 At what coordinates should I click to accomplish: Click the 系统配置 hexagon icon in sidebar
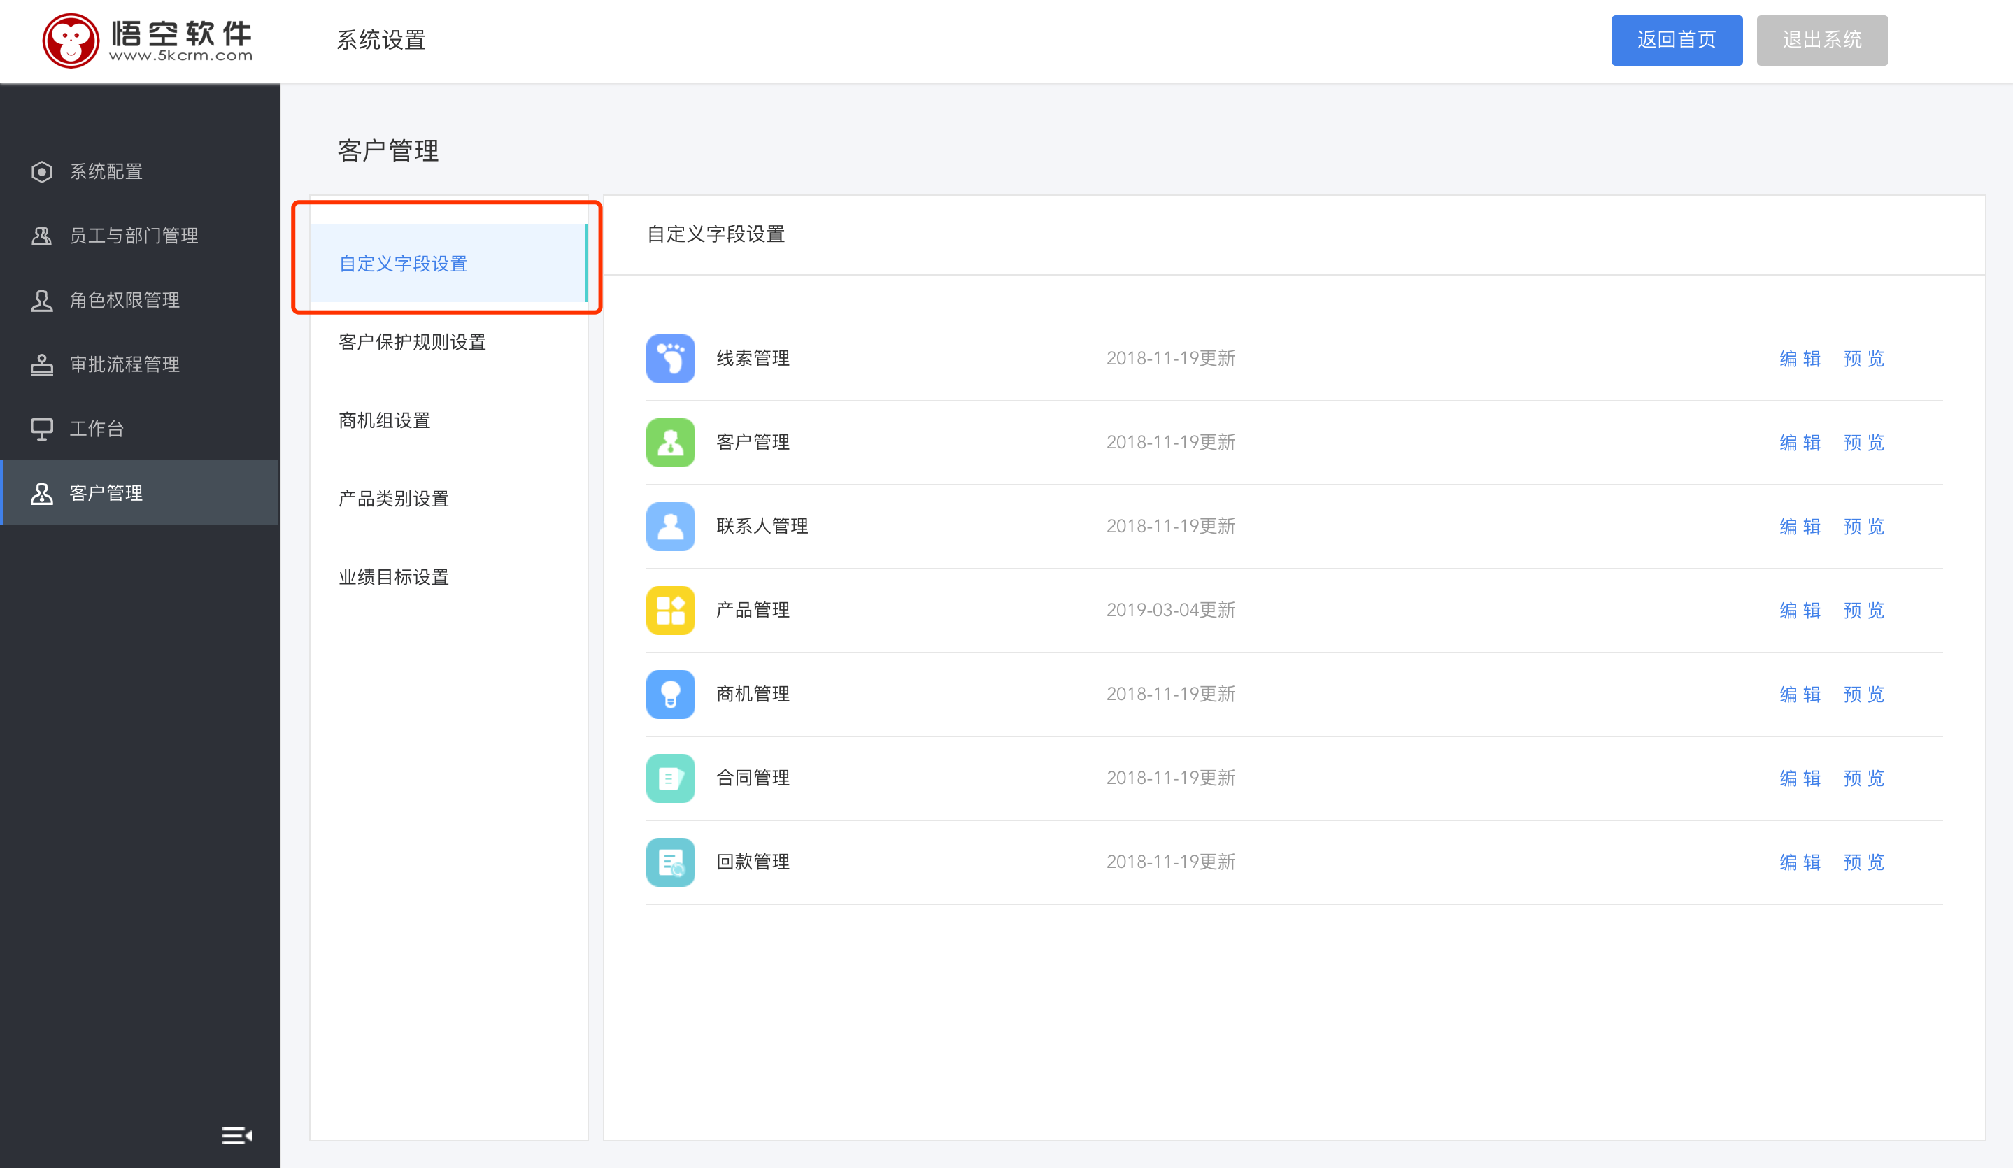[41, 172]
